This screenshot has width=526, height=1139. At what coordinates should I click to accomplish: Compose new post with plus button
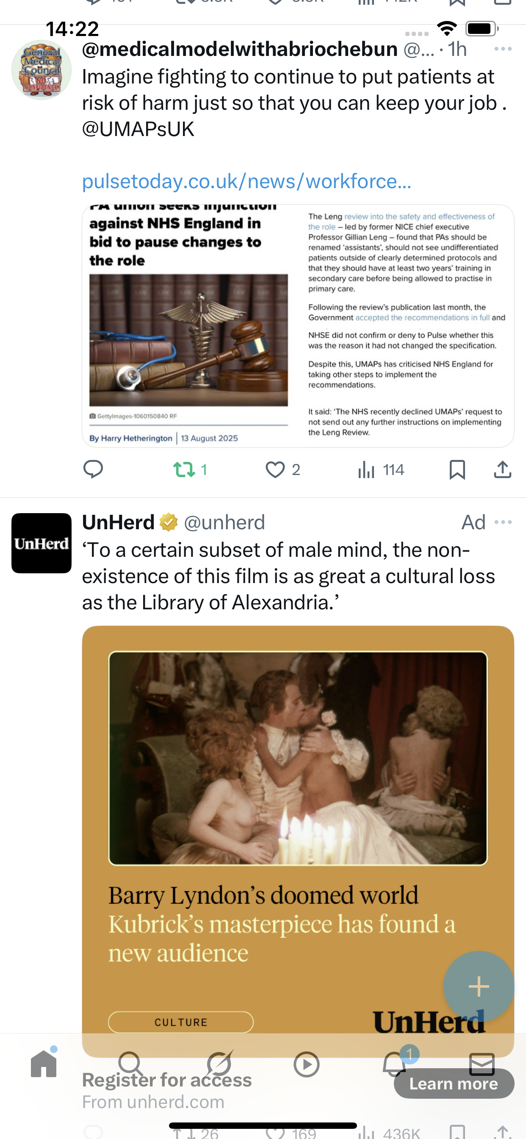coord(479,986)
